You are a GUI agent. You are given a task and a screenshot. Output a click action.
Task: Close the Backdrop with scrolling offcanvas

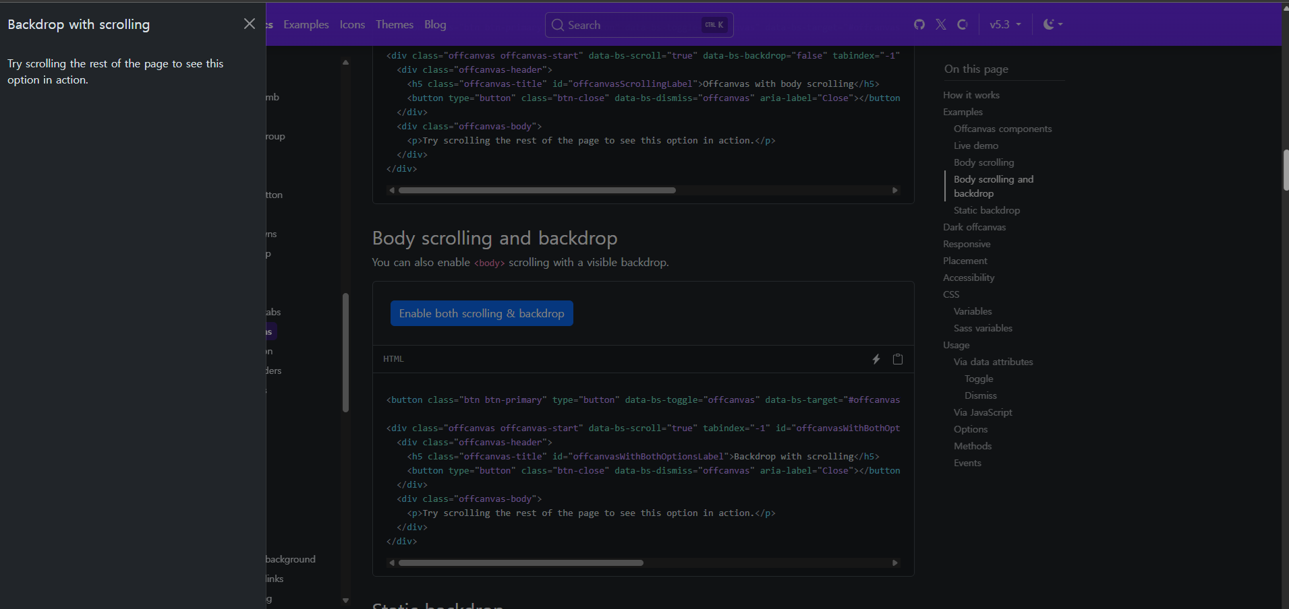[250, 24]
